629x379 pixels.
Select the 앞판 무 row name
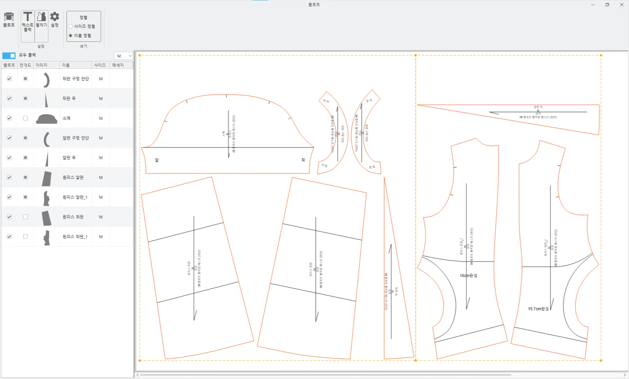pyautogui.click(x=69, y=158)
